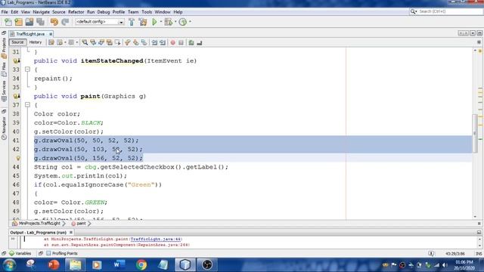This screenshot has height=272, width=484.
Task: Click the Shift Line Left icon
Action: coord(154,42)
